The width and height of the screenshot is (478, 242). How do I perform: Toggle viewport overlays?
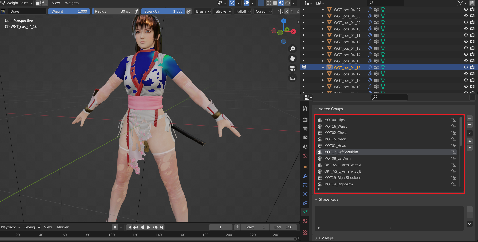coord(246,3)
